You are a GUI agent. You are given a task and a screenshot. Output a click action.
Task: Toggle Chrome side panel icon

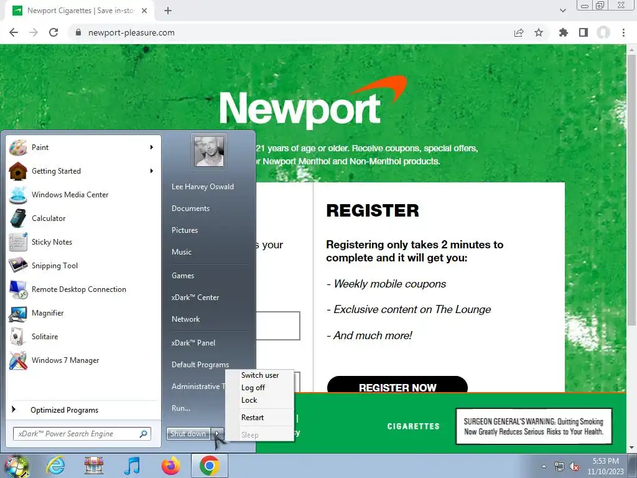coord(584,32)
